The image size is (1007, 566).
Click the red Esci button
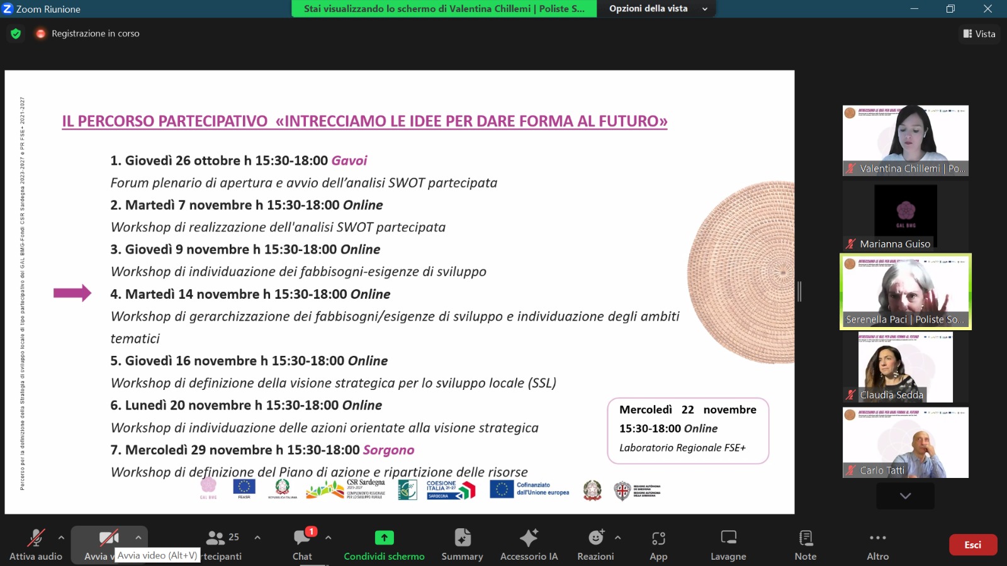(972, 545)
